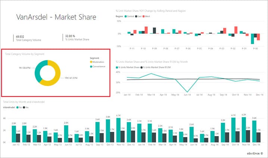Click the West region legend marker
The width and height of the screenshot is (268, 158).
143,16
